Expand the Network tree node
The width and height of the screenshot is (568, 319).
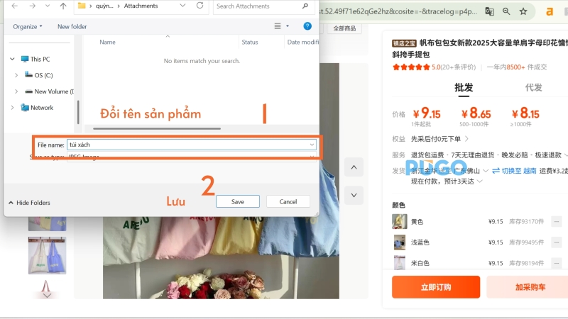[12, 108]
